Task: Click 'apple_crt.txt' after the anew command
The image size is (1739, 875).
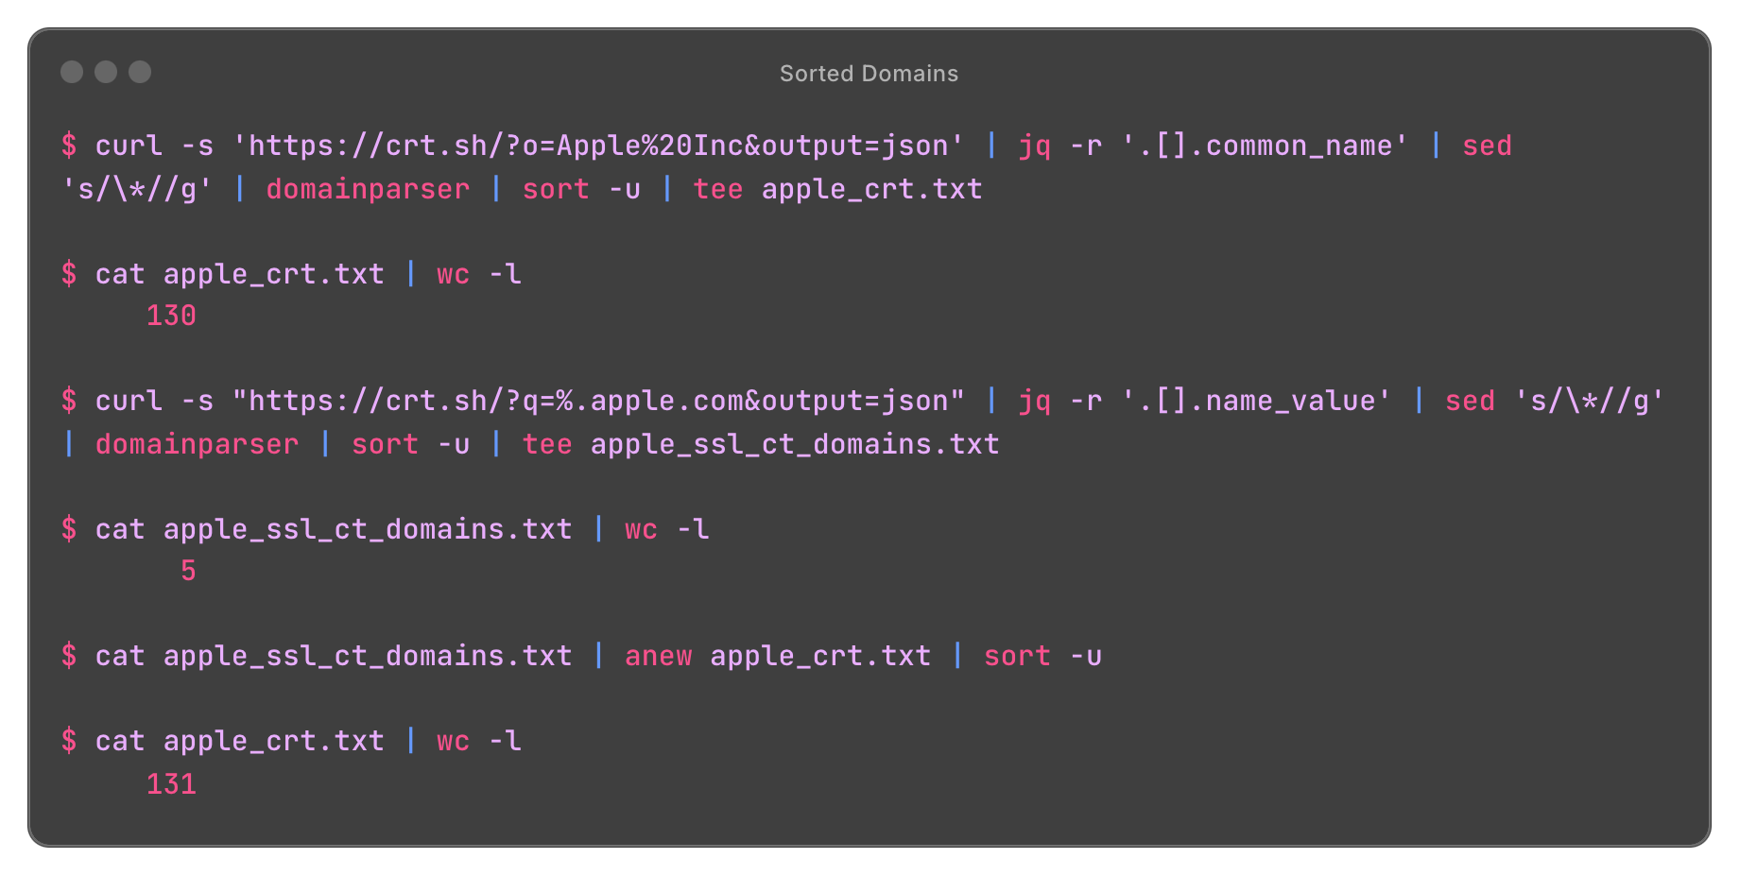Action: point(820,656)
